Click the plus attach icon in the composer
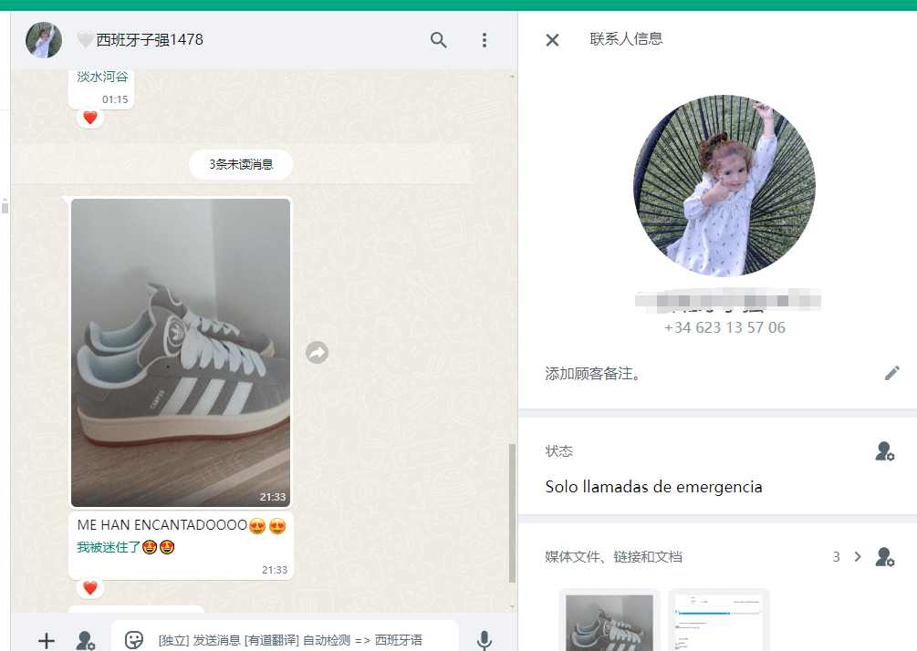The width and height of the screenshot is (917, 651). pyautogui.click(x=47, y=640)
